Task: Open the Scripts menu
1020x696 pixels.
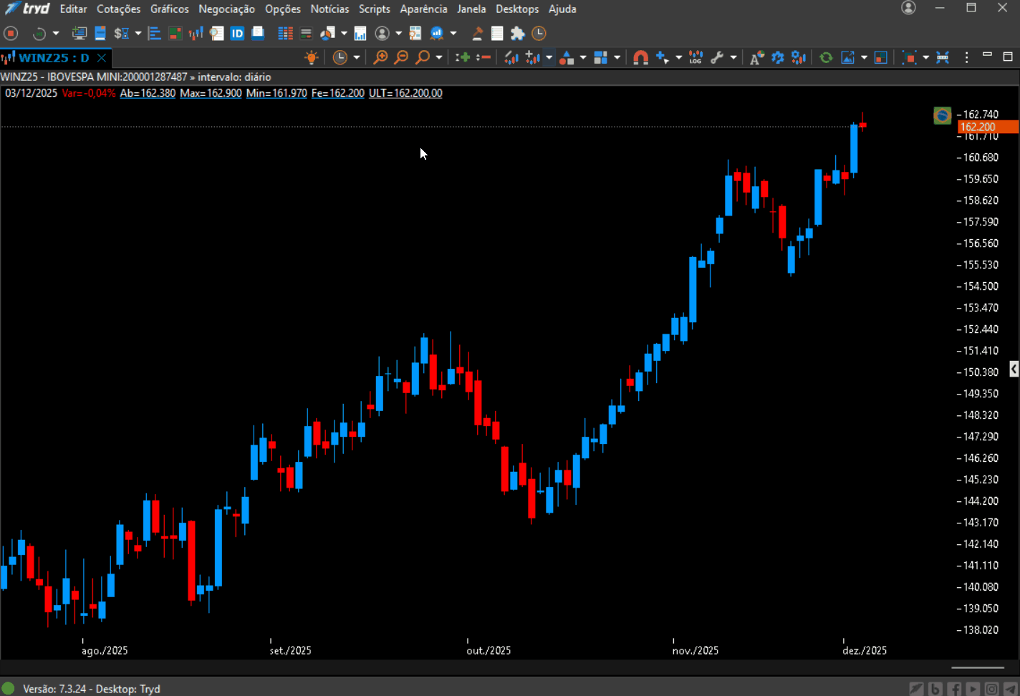Action: coord(375,9)
